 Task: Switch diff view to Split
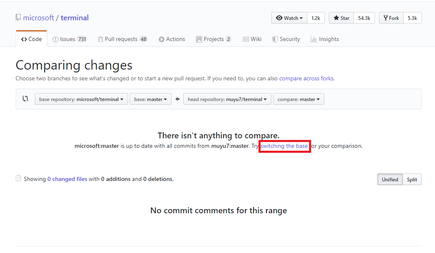click(412, 179)
